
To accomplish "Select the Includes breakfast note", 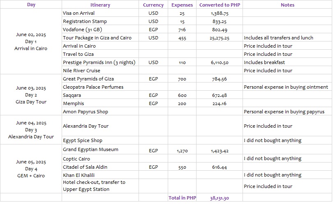I will [264, 62].
